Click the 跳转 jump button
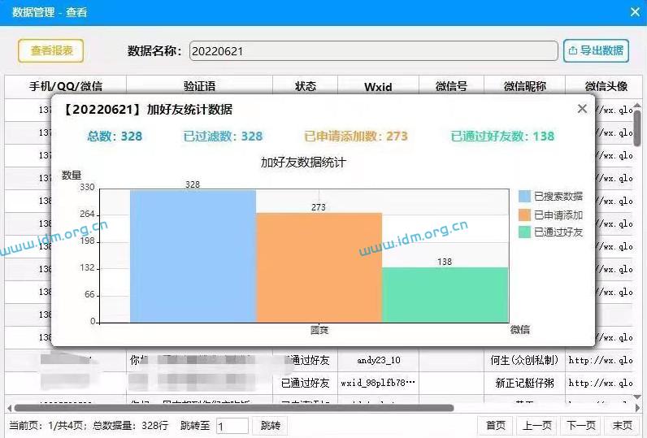The image size is (647, 438). tap(271, 426)
